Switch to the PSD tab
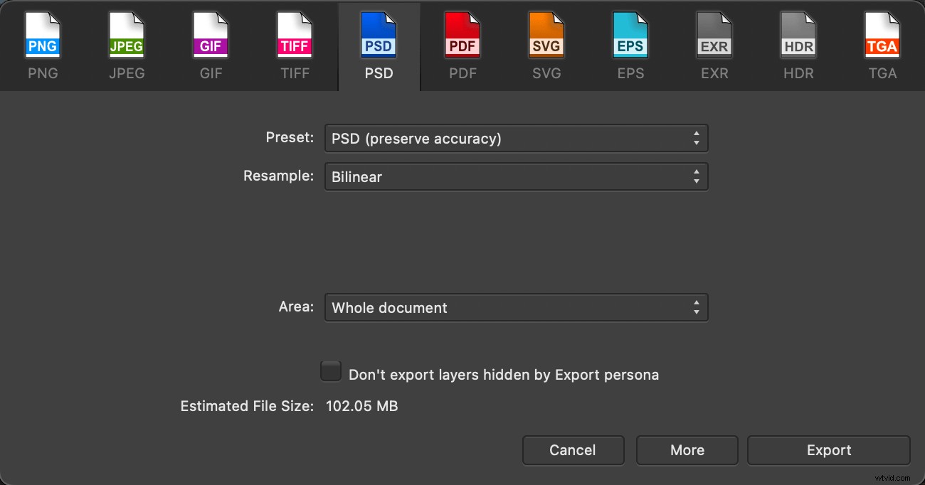Screen dimensions: 925x485 379,46
